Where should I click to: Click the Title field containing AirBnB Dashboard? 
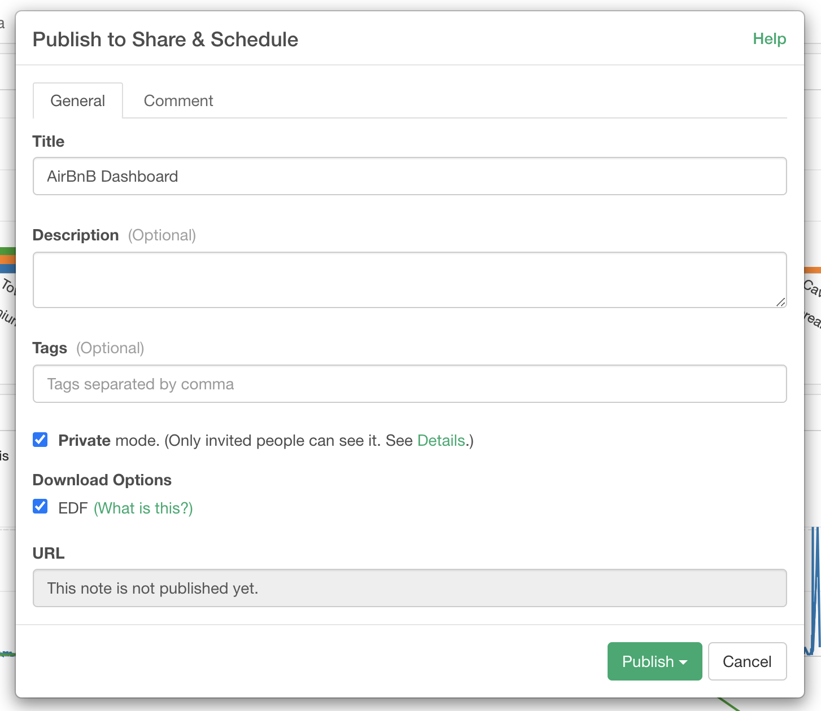[409, 177]
